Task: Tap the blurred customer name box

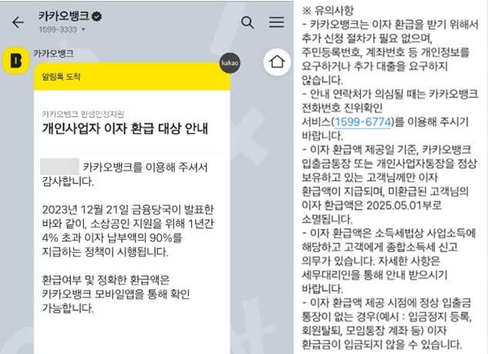Action: [60, 167]
